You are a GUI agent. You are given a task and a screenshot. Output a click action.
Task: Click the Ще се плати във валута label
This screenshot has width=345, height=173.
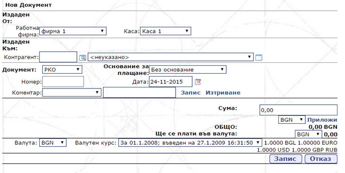click(x=196, y=133)
